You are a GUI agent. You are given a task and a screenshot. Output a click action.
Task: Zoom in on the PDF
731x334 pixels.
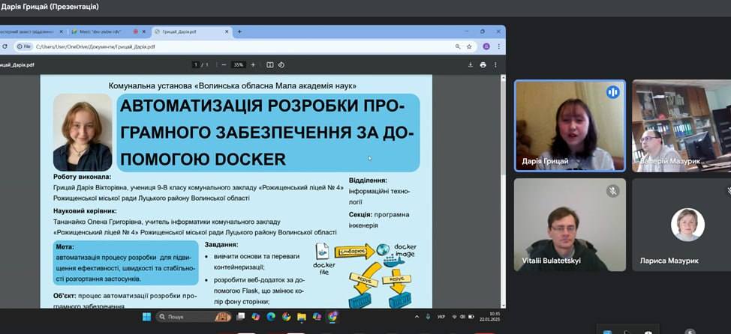pos(254,64)
